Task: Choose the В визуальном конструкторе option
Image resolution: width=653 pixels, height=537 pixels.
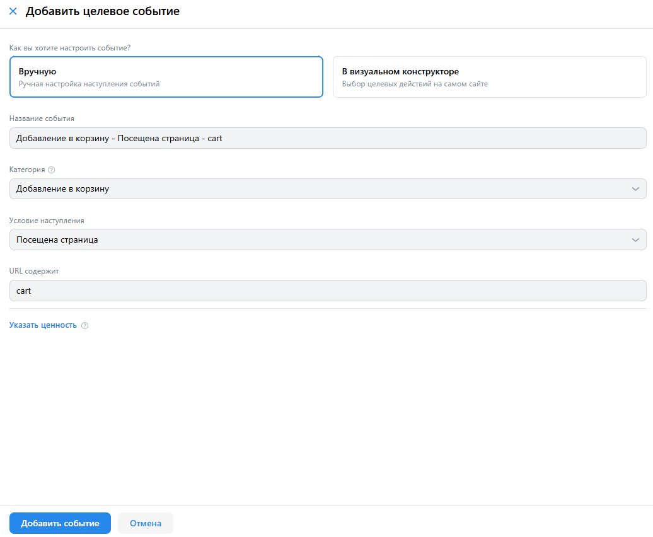Action: pyautogui.click(x=489, y=77)
